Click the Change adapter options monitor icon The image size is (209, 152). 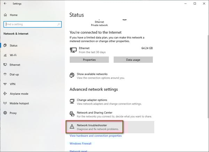click(72, 101)
